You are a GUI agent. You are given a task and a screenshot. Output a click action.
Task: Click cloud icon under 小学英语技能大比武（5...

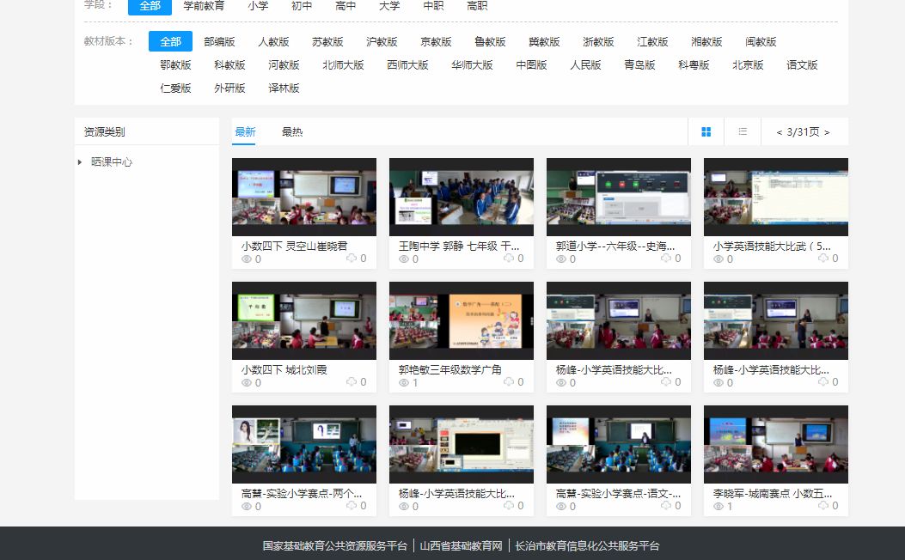point(823,258)
